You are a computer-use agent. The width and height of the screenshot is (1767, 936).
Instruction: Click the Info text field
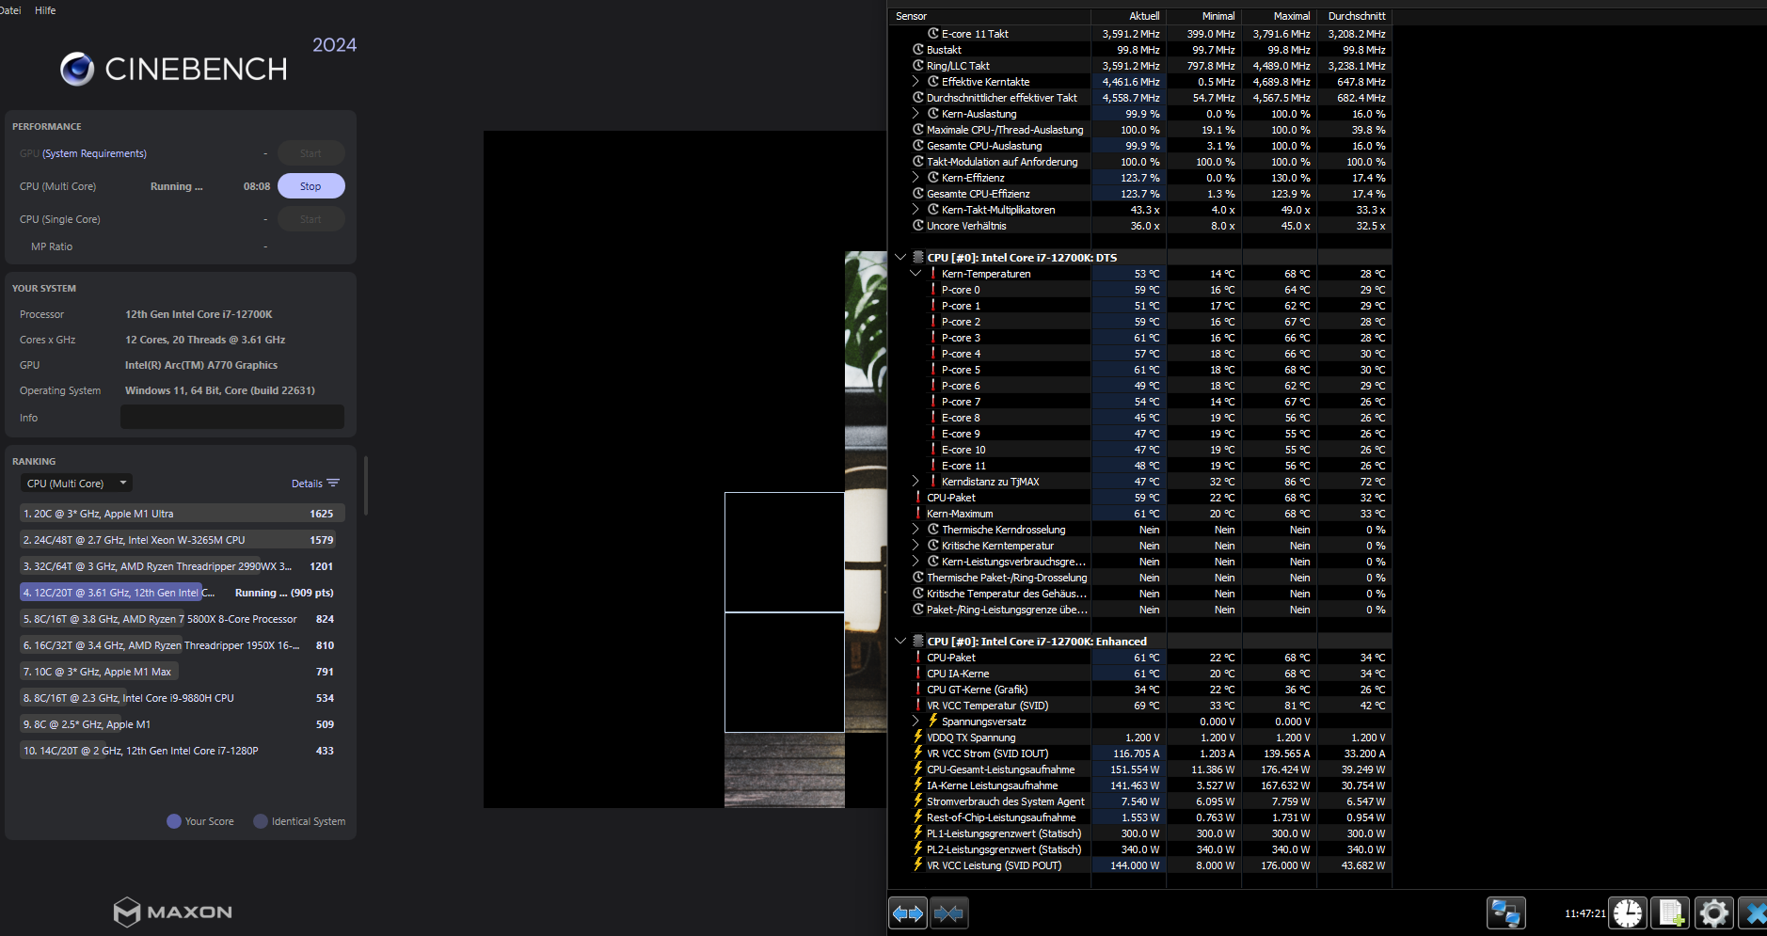[232, 417]
